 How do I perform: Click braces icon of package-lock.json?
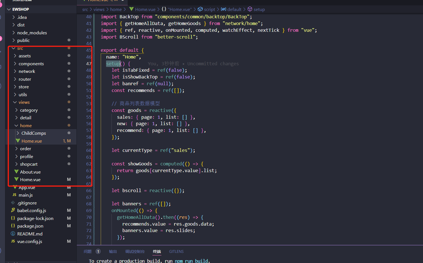(13, 218)
